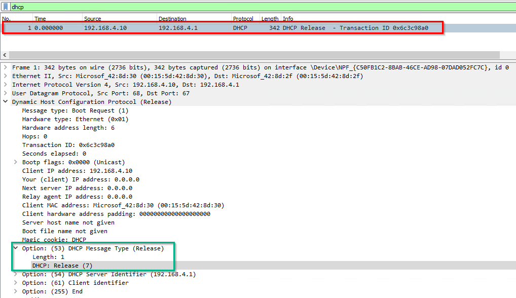This screenshot has width=516, height=298.
Task: Select the Hops: 0 field
Action: (34, 136)
